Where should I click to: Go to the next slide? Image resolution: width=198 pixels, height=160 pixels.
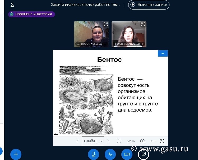pos(108,141)
